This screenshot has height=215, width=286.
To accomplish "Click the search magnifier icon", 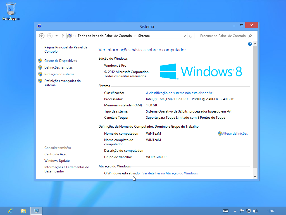I will (x=250, y=36).
